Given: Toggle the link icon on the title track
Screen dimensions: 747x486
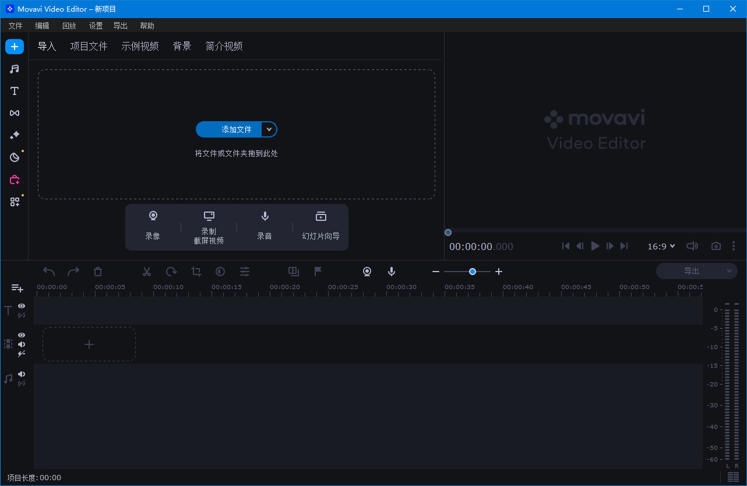Looking at the screenshot, I should click(x=22, y=315).
